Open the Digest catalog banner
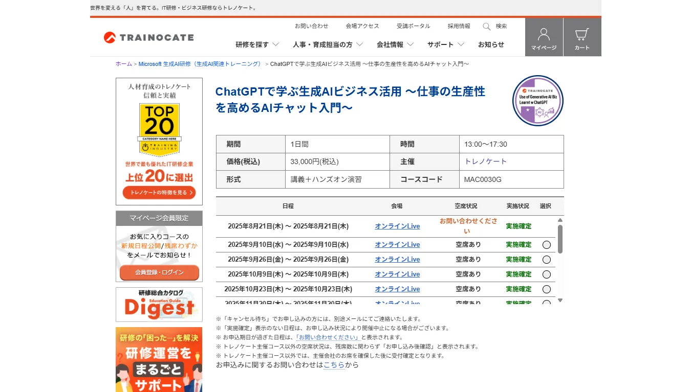 pyautogui.click(x=159, y=305)
